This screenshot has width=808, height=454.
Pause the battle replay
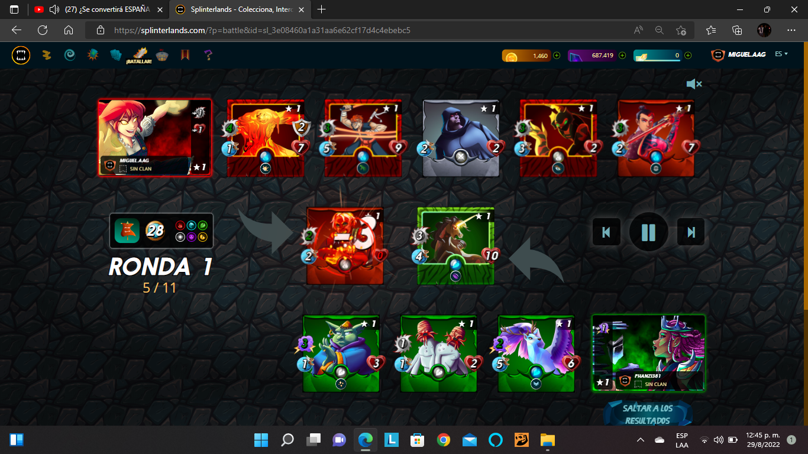click(x=649, y=232)
